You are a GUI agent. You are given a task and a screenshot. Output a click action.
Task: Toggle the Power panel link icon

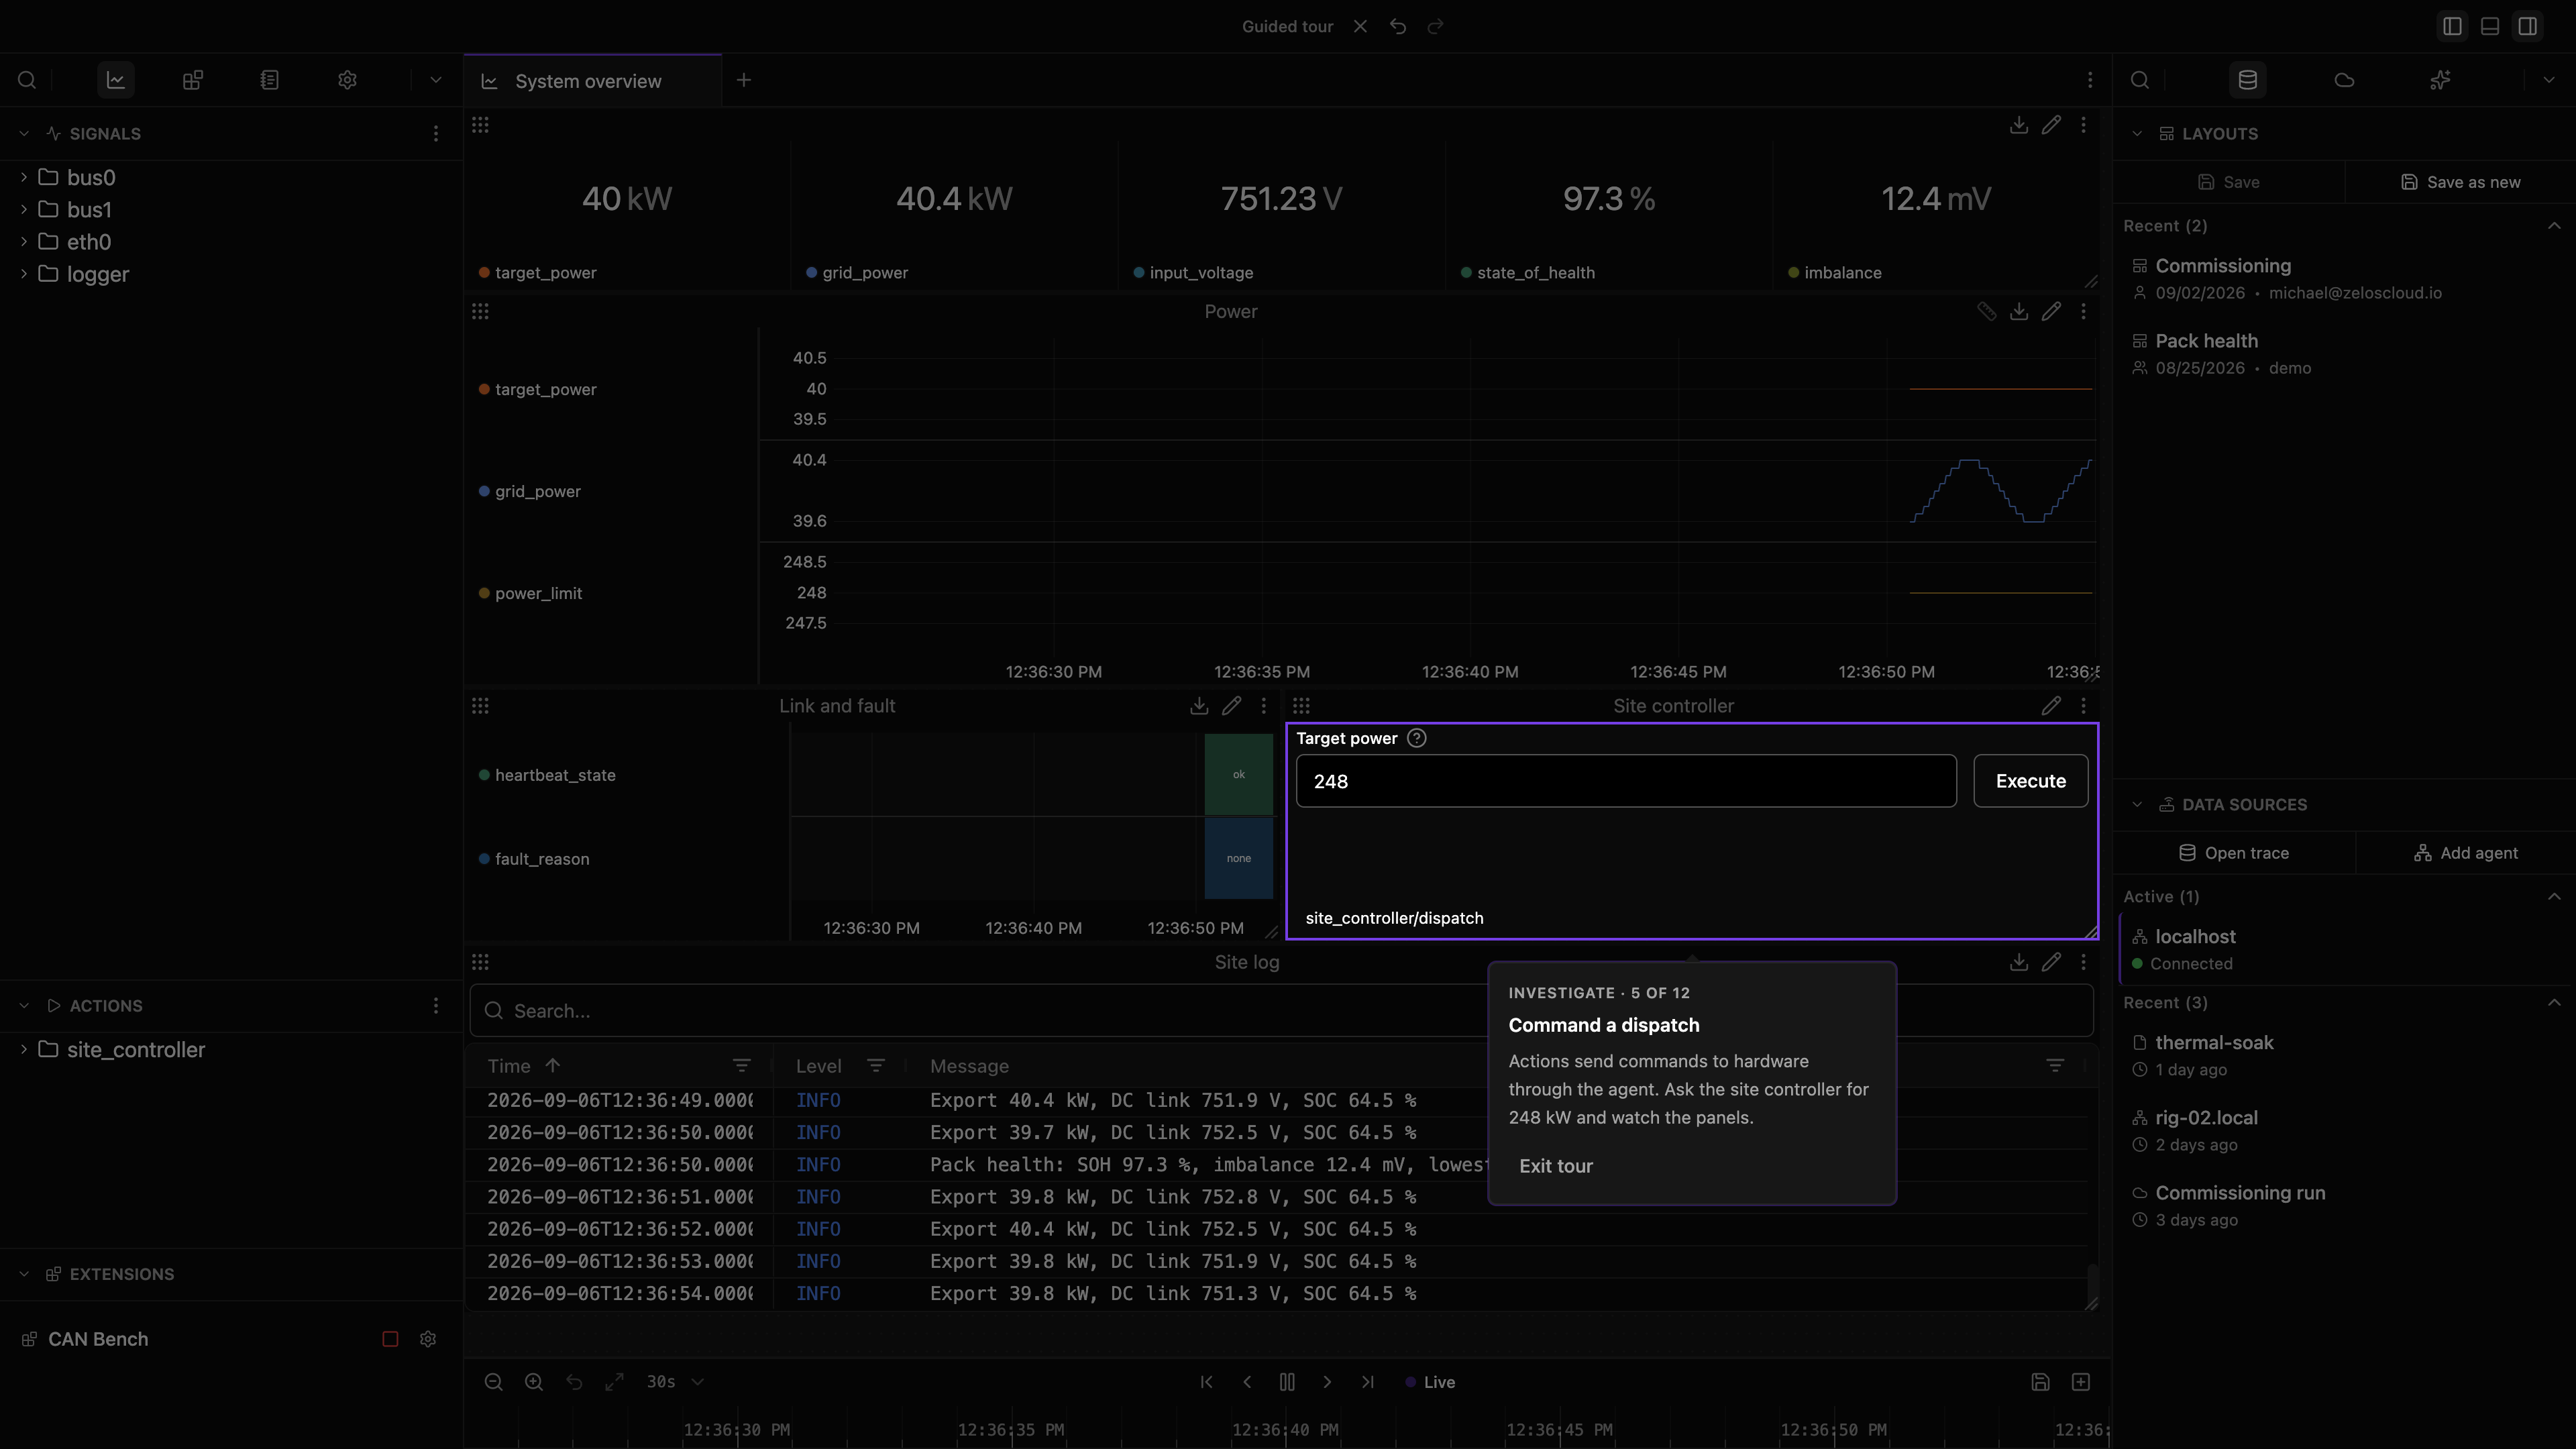click(x=1987, y=312)
